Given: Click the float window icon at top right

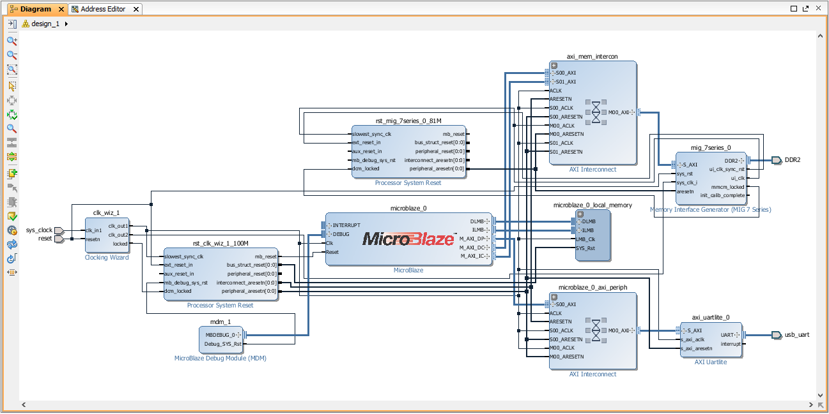Looking at the screenshot, I should click(x=805, y=9).
